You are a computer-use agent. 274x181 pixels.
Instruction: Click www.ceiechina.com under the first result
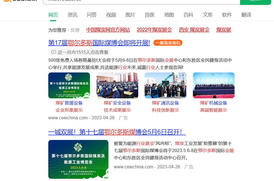[x=68, y=118]
